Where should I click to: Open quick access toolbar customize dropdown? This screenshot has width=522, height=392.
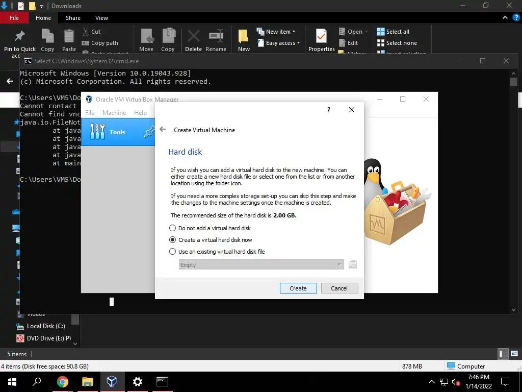42,6
